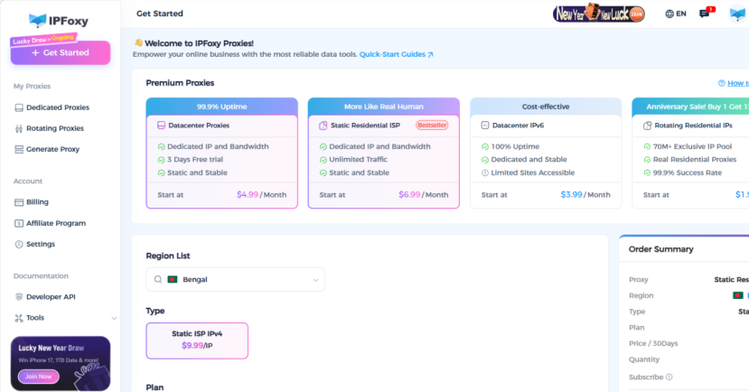
Task: Click the Rotating Proxies sidebar icon
Action: tap(19, 128)
